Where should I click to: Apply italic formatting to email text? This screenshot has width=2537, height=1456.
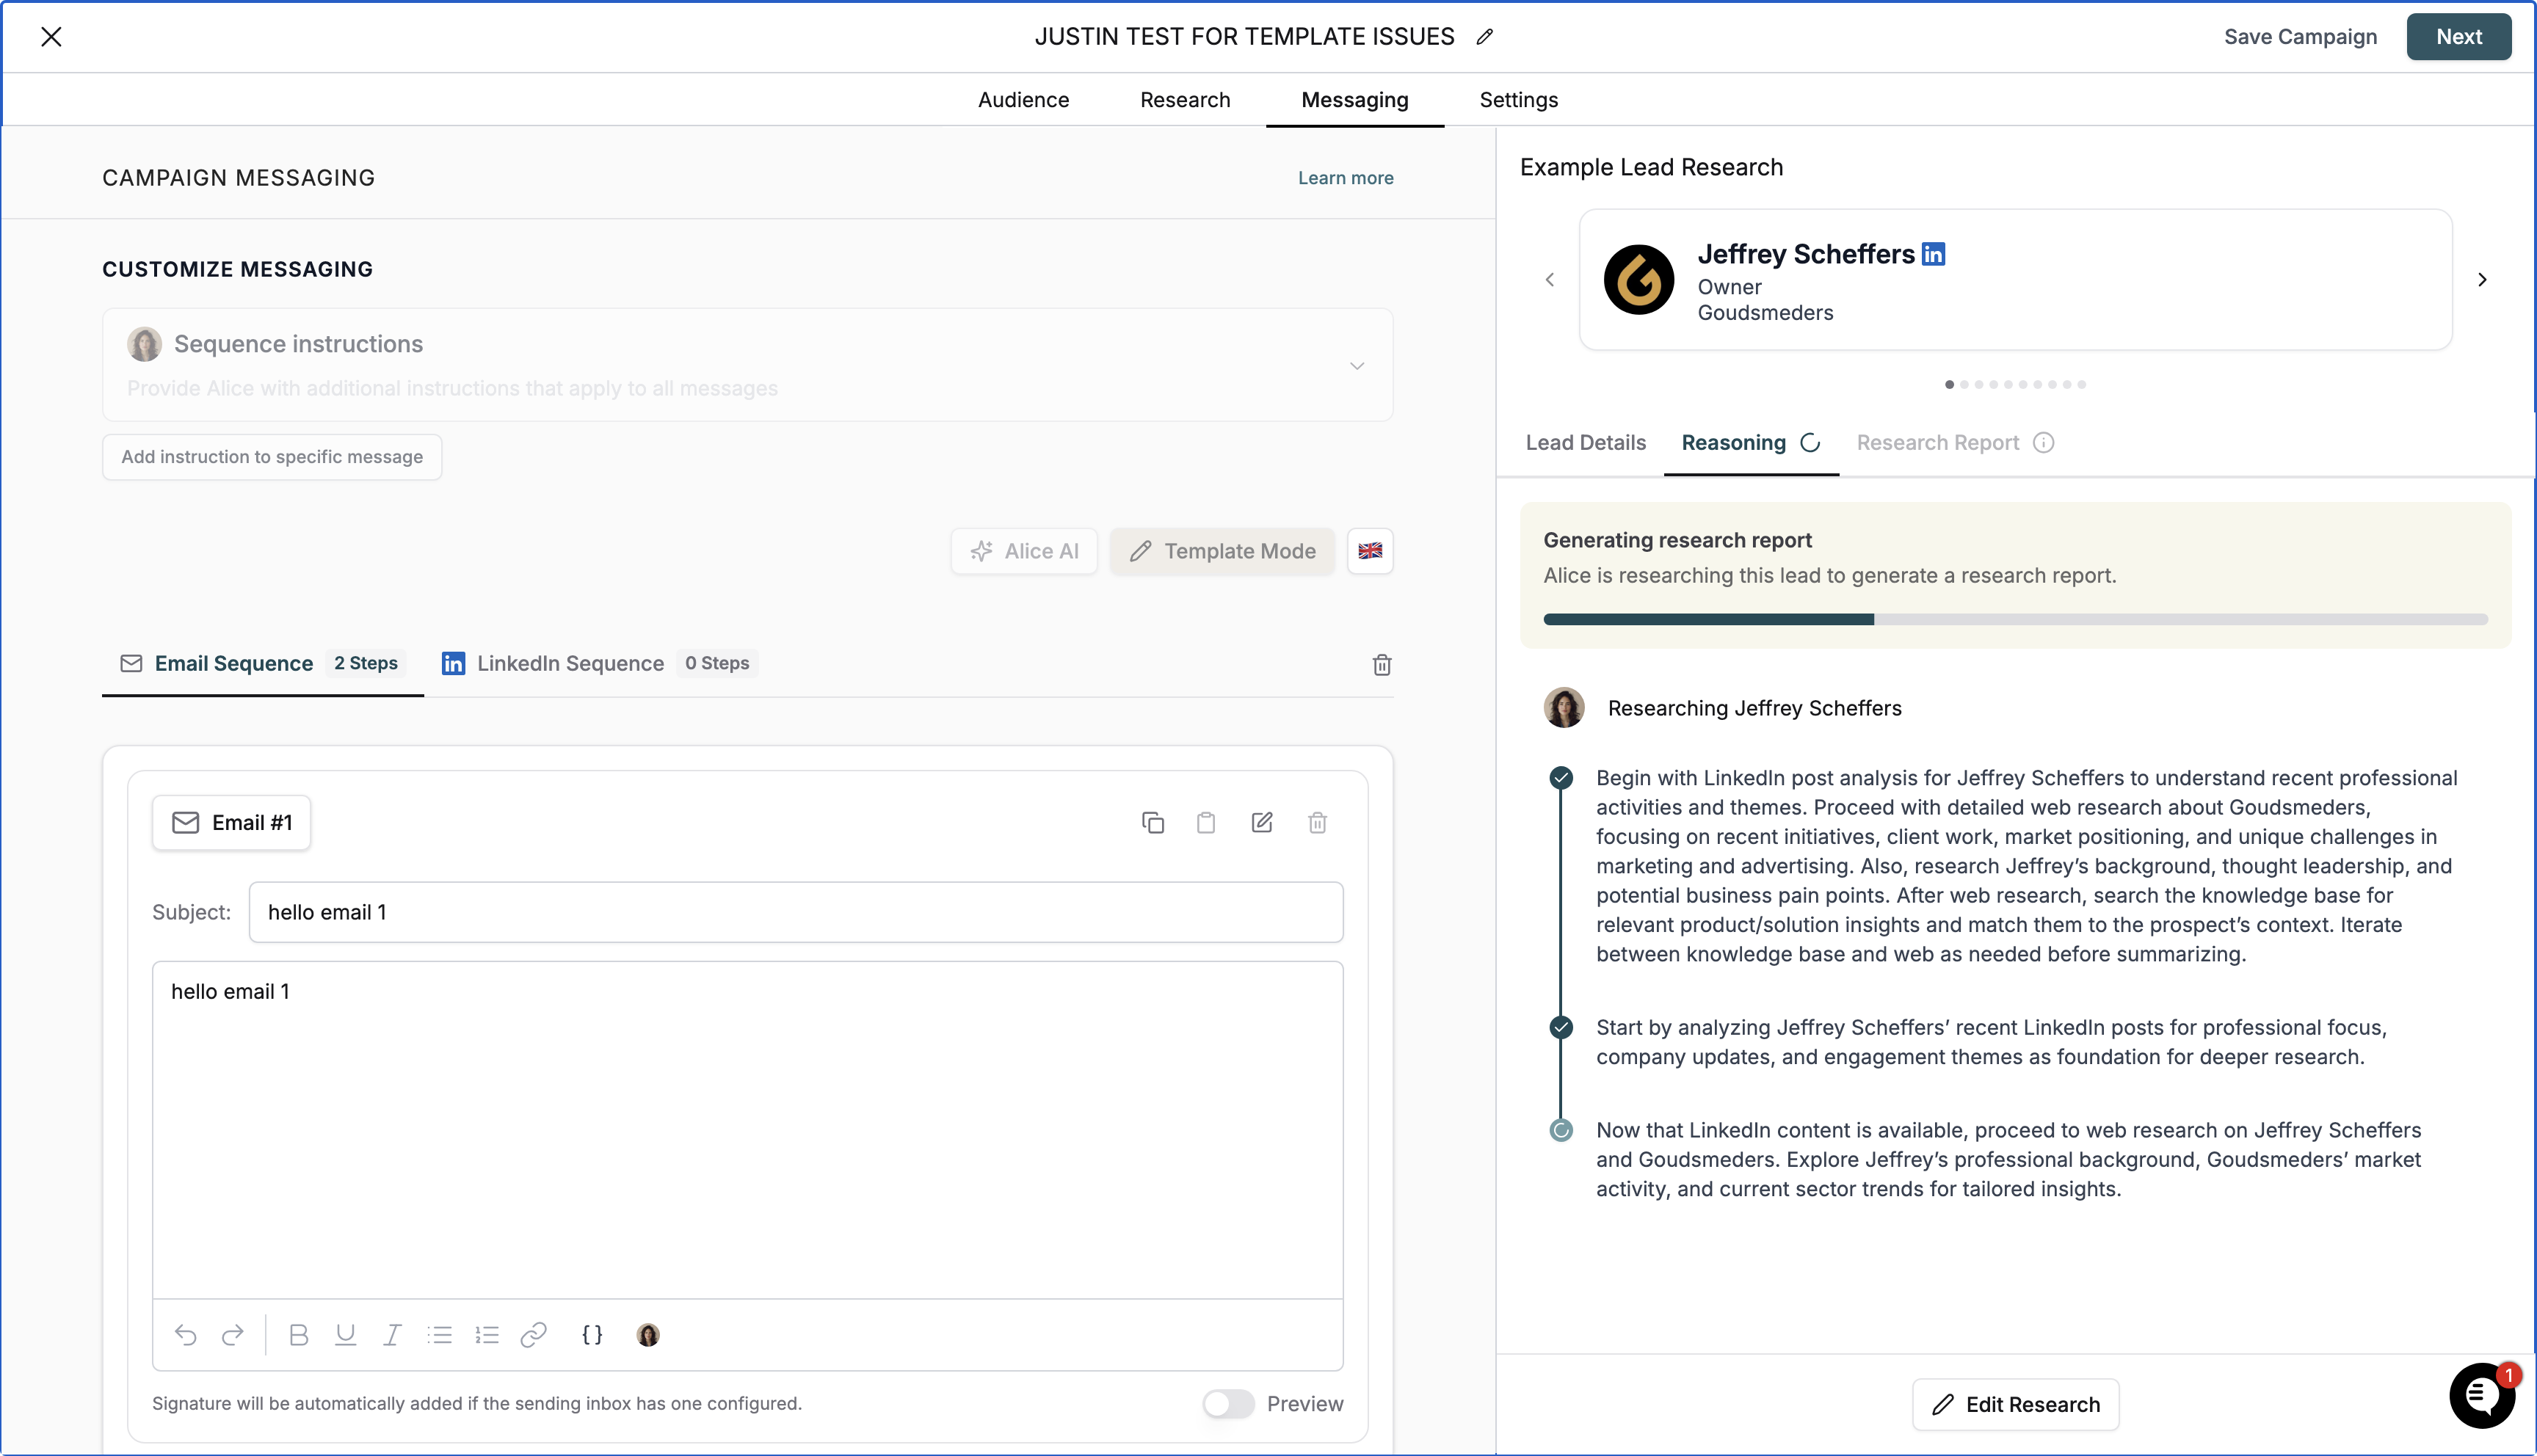point(392,1335)
